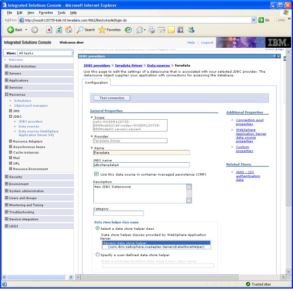Open the View All tasks dropdown
The image size is (293, 291).
click(x=45, y=53)
